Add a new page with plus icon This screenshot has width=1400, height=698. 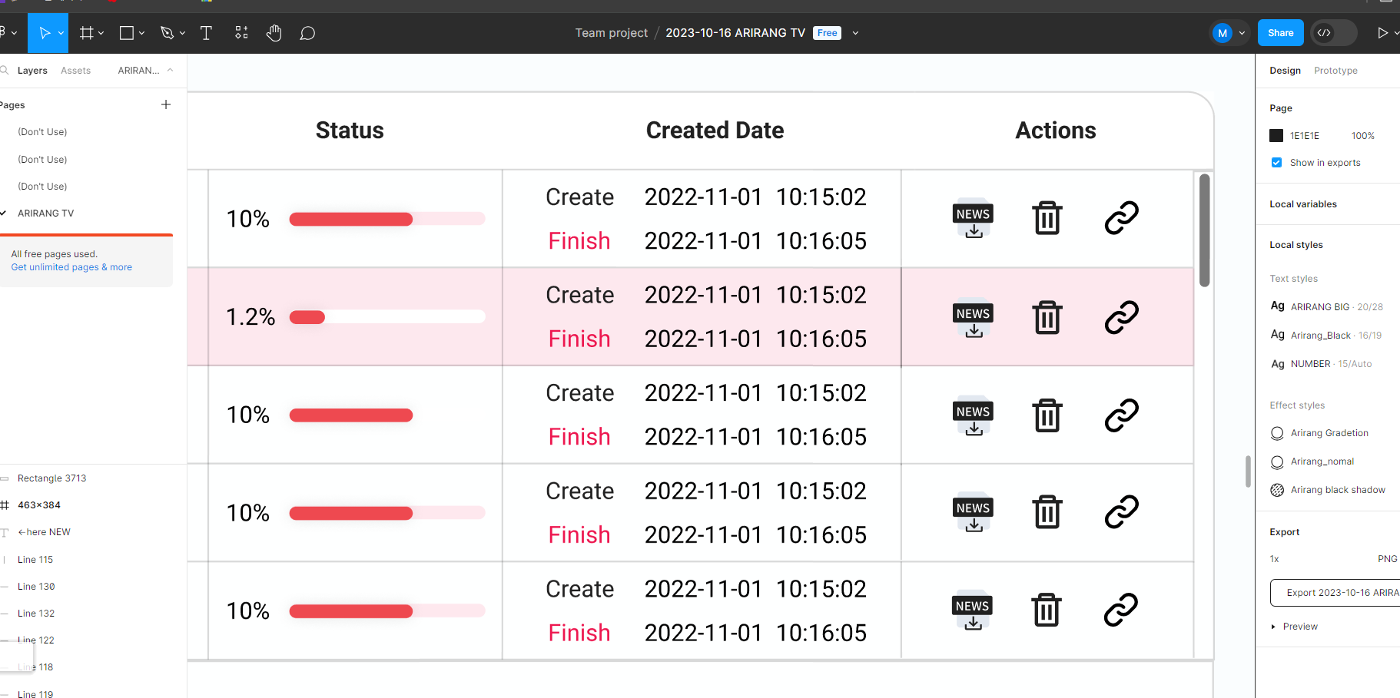pyautogui.click(x=166, y=104)
